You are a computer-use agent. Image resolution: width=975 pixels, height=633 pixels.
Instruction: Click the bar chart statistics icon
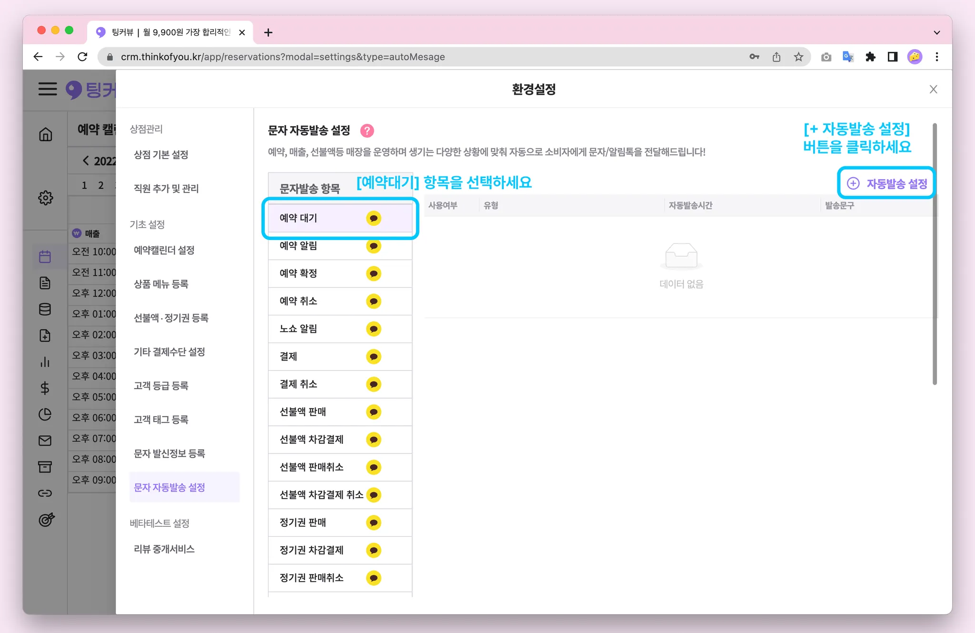coord(45,362)
